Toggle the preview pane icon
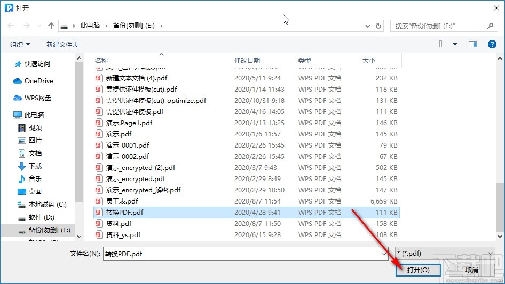Viewport: 505px width, 284px height. coord(473,44)
